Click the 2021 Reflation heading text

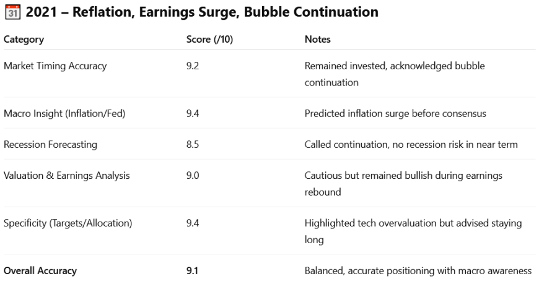pos(202,12)
